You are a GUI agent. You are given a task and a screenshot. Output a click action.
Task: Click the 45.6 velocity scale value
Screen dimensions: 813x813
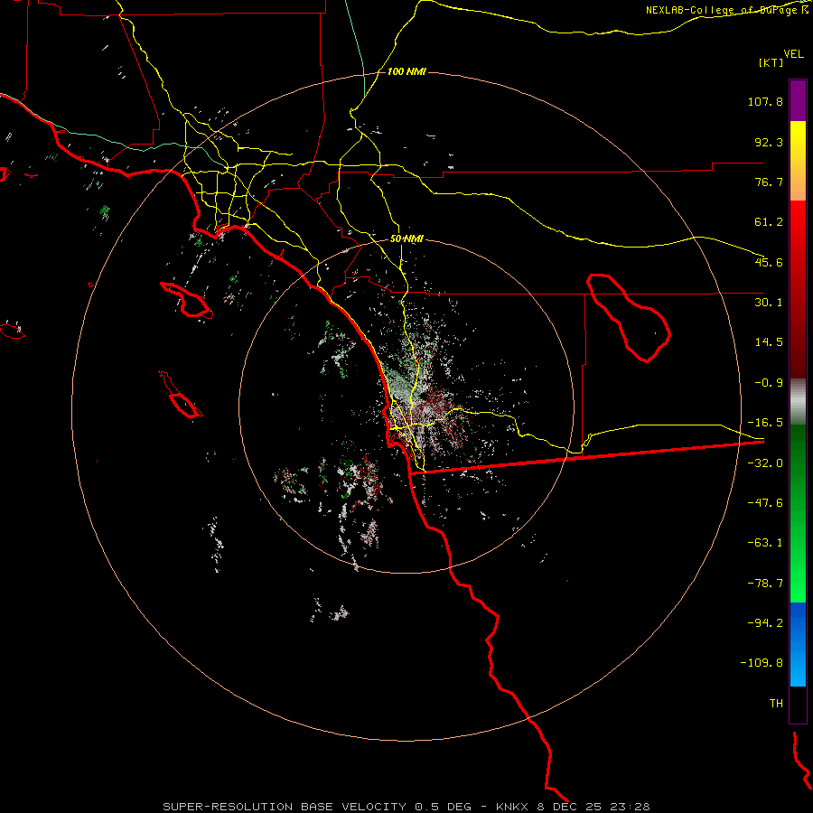coord(769,262)
